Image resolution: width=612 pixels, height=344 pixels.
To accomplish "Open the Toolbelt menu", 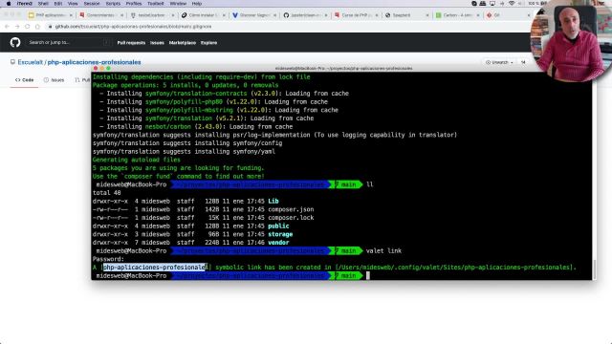I will tap(155, 4).
